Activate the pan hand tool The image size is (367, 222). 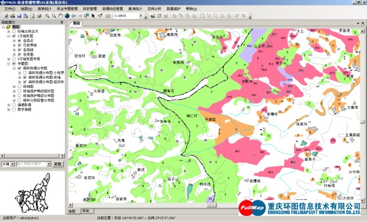pos(61,16)
